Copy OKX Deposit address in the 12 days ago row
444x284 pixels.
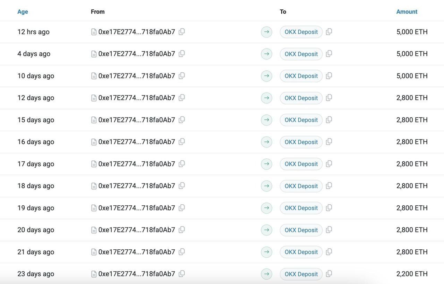point(329,98)
